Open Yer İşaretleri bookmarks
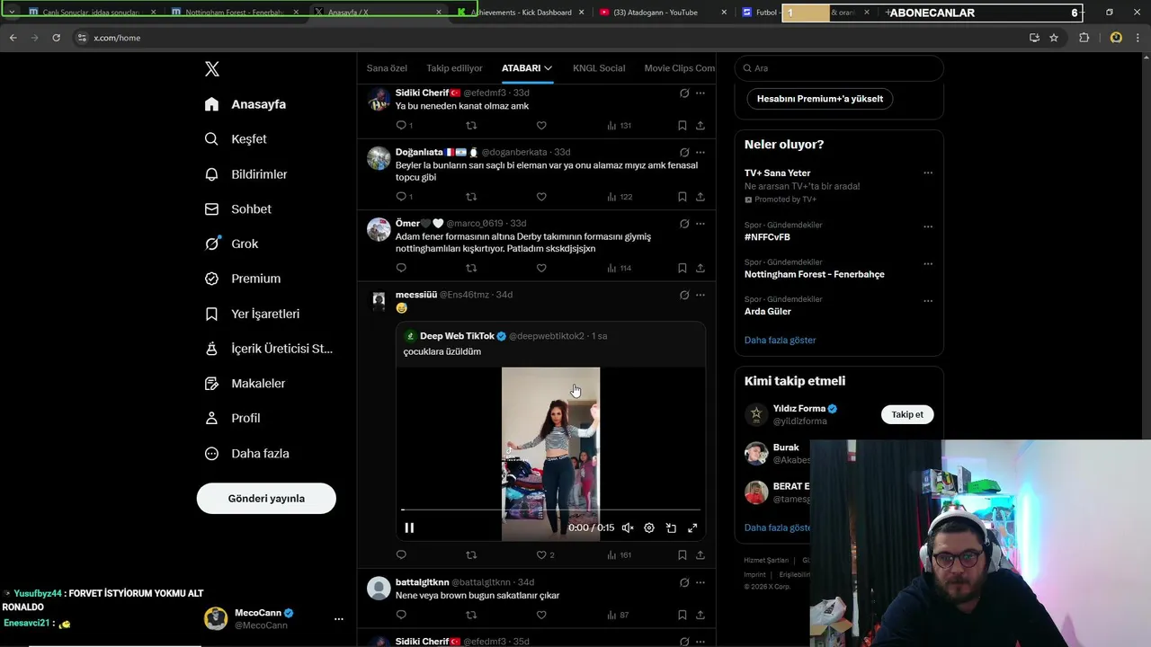The image size is (1151, 647). pos(252,314)
